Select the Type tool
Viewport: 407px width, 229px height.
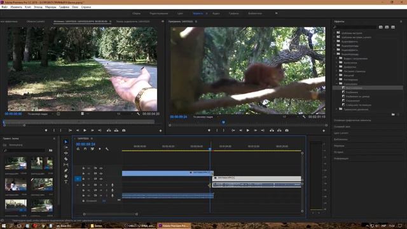pyautogui.click(x=66, y=182)
